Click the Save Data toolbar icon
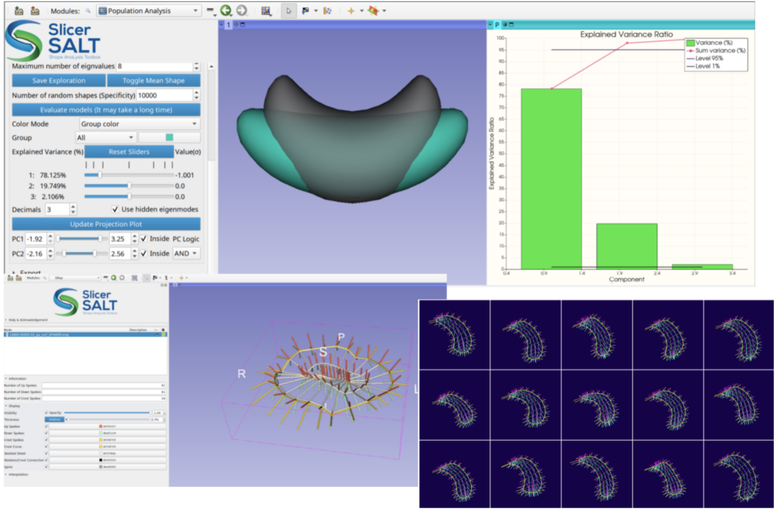The height and width of the screenshot is (513, 779). 34,10
